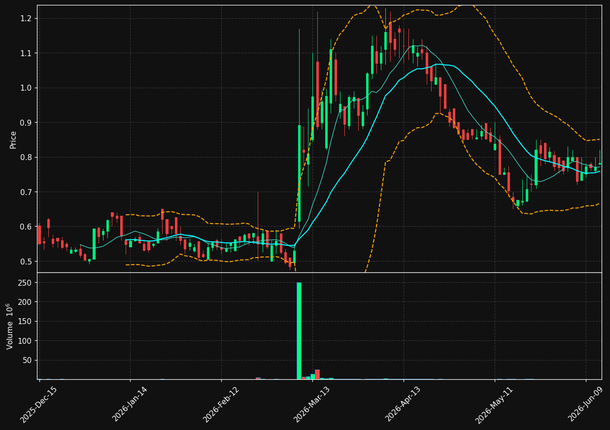This screenshot has height=430, width=610.
Task: Click the 1.1 price tick label
Action: point(27,53)
